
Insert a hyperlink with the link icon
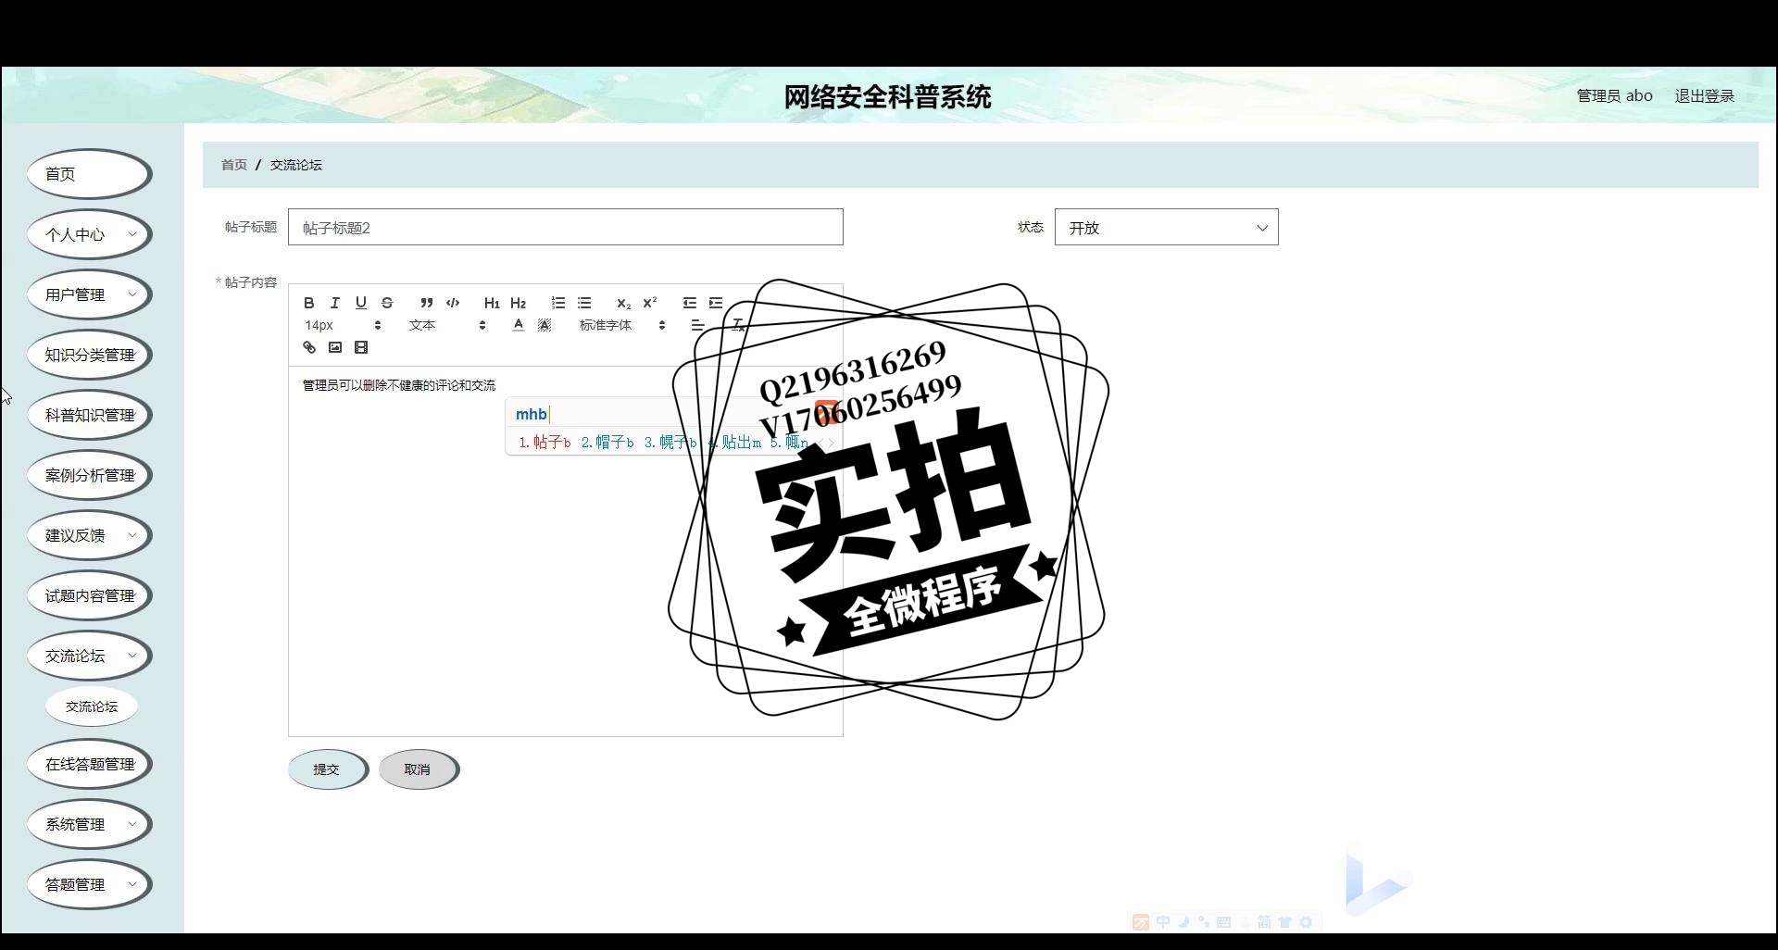(309, 347)
